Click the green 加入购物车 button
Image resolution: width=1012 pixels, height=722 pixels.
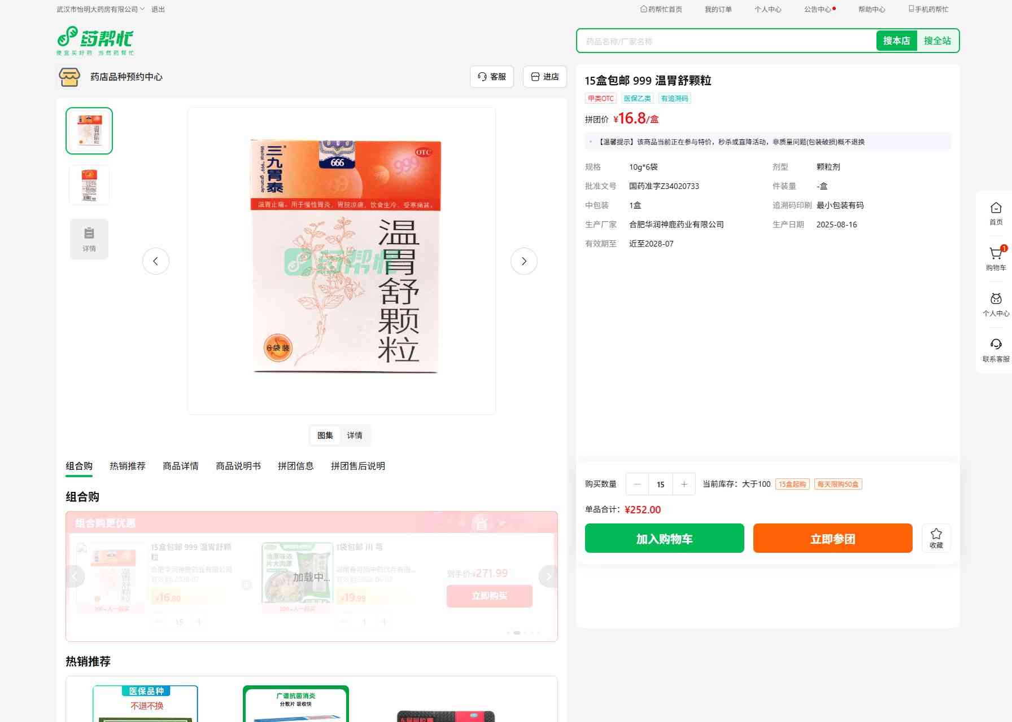click(664, 538)
